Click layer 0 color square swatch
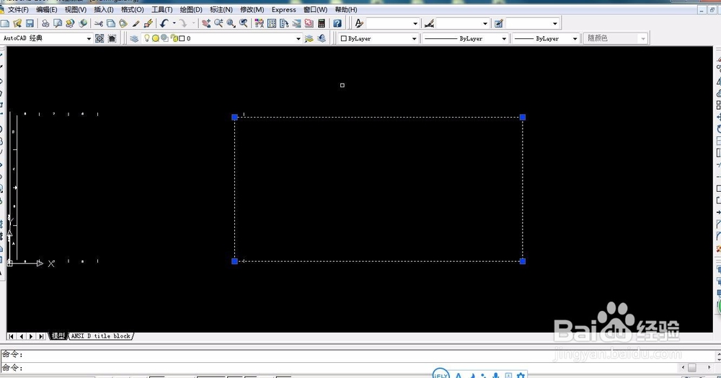This screenshot has width=721, height=378. click(x=182, y=39)
